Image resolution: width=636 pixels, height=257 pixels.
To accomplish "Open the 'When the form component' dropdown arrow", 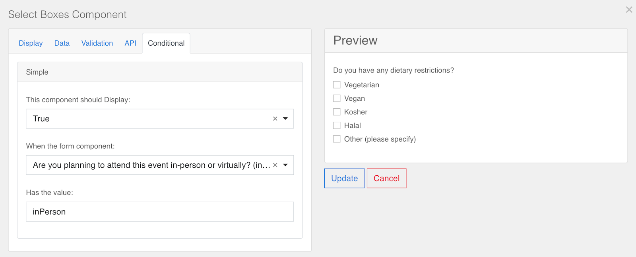I will (285, 165).
